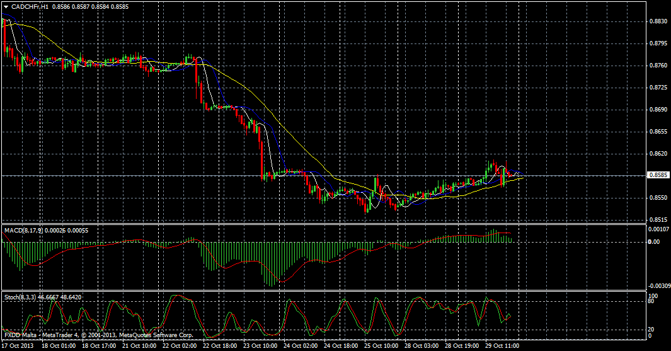The height and width of the screenshot is (351, 671).
Task: Click the 0.8620 price axis label
Action: pyautogui.click(x=658, y=154)
